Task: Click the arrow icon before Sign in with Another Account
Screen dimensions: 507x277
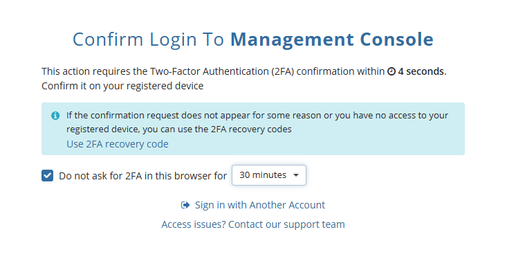Action: [x=185, y=205]
